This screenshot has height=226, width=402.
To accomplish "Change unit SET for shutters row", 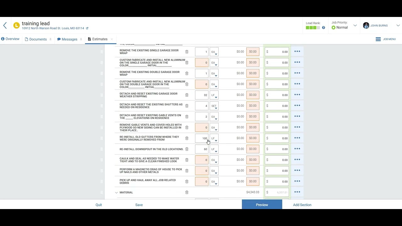I will point(214,106).
